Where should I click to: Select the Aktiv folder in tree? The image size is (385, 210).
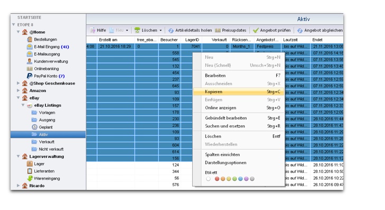(48, 134)
